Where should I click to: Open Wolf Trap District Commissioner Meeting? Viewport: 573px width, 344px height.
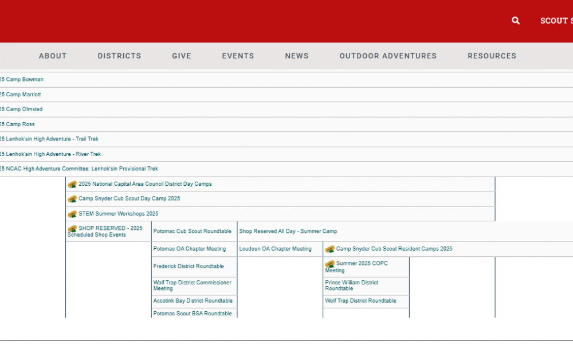(192, 286)
